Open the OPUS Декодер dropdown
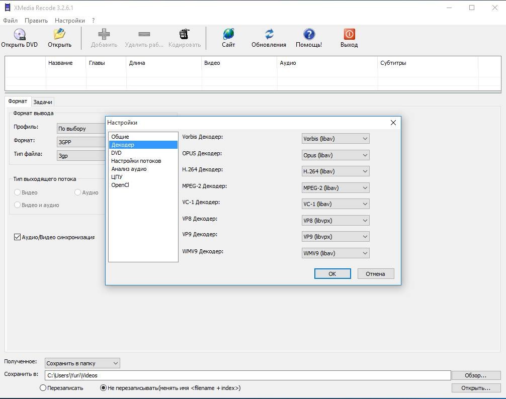This screenshot has width=506, height=399. pyautogui.click(x=335, y=155)
